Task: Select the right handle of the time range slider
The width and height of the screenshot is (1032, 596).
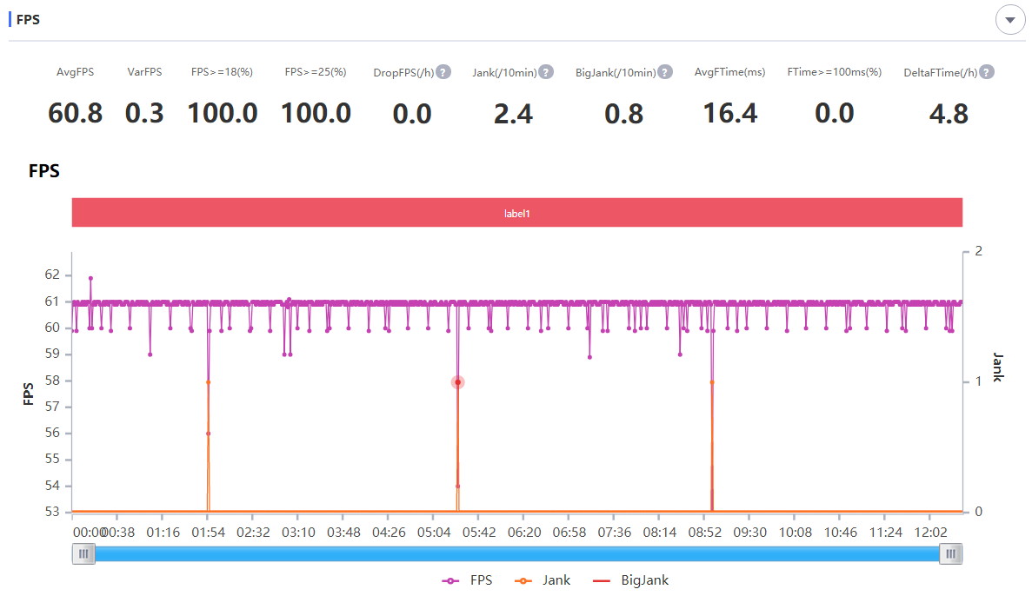Action: pyautogui.click(x=951, y=554)
